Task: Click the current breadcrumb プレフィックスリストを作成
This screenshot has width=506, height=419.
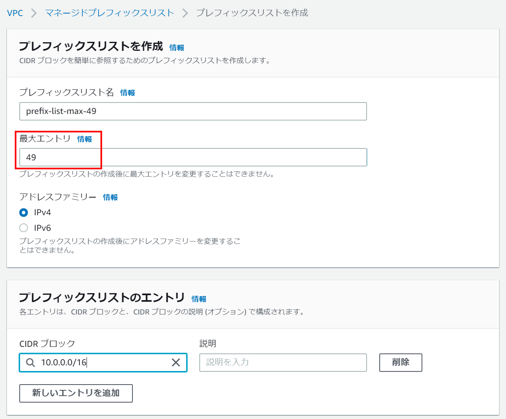Action: point(252,13)
